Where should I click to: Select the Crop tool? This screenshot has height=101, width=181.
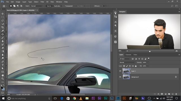[3, 27]
